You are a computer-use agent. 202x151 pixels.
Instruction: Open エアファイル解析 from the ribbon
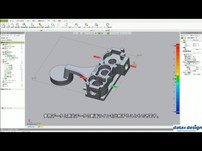66,25
